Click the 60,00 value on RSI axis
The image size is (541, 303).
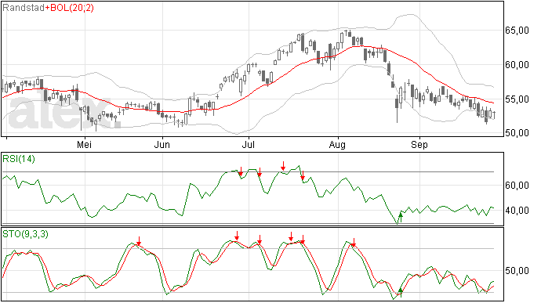(x=517, y=186)
